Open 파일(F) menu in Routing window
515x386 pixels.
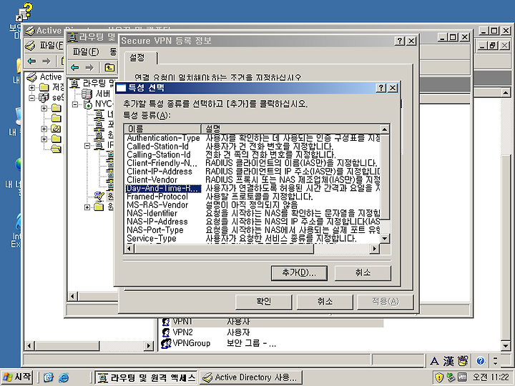pyautogui.click(x=86, y=51)
